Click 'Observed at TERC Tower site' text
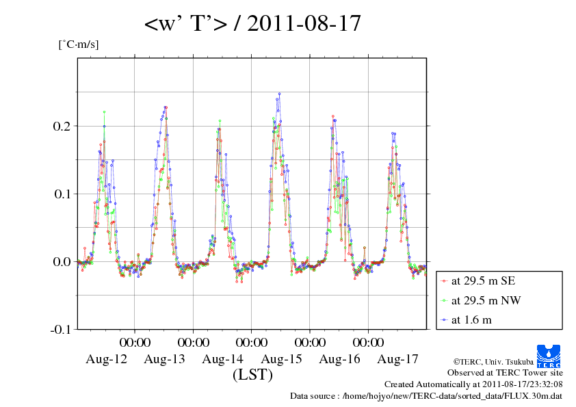 505,373
